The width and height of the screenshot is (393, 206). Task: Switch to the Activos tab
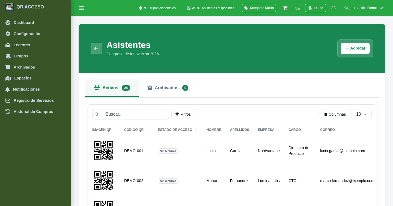pyautogui.click(x=112, y=88)
